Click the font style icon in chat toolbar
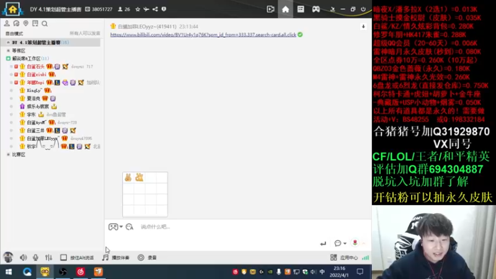Image resolution: width=496 pixels, height=279 pixels. coord(130,227)
